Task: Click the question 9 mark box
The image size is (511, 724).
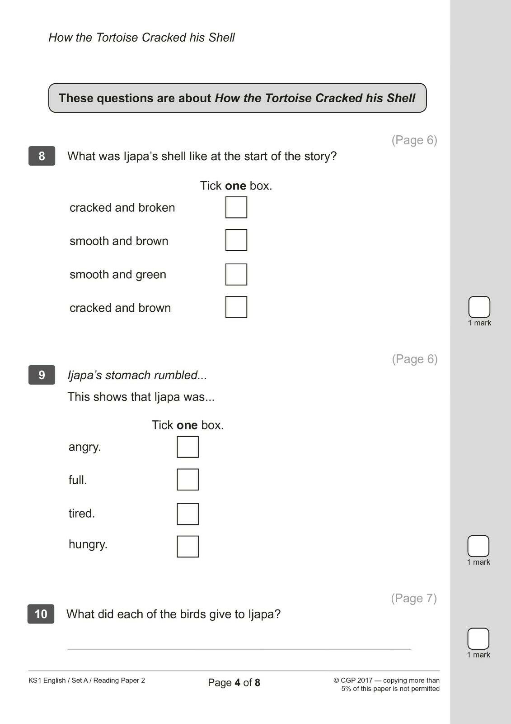Action: click(x=478, y=546)
